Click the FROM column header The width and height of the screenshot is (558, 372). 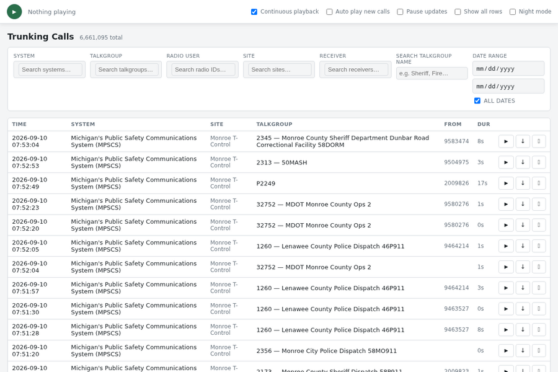point(453,124)
